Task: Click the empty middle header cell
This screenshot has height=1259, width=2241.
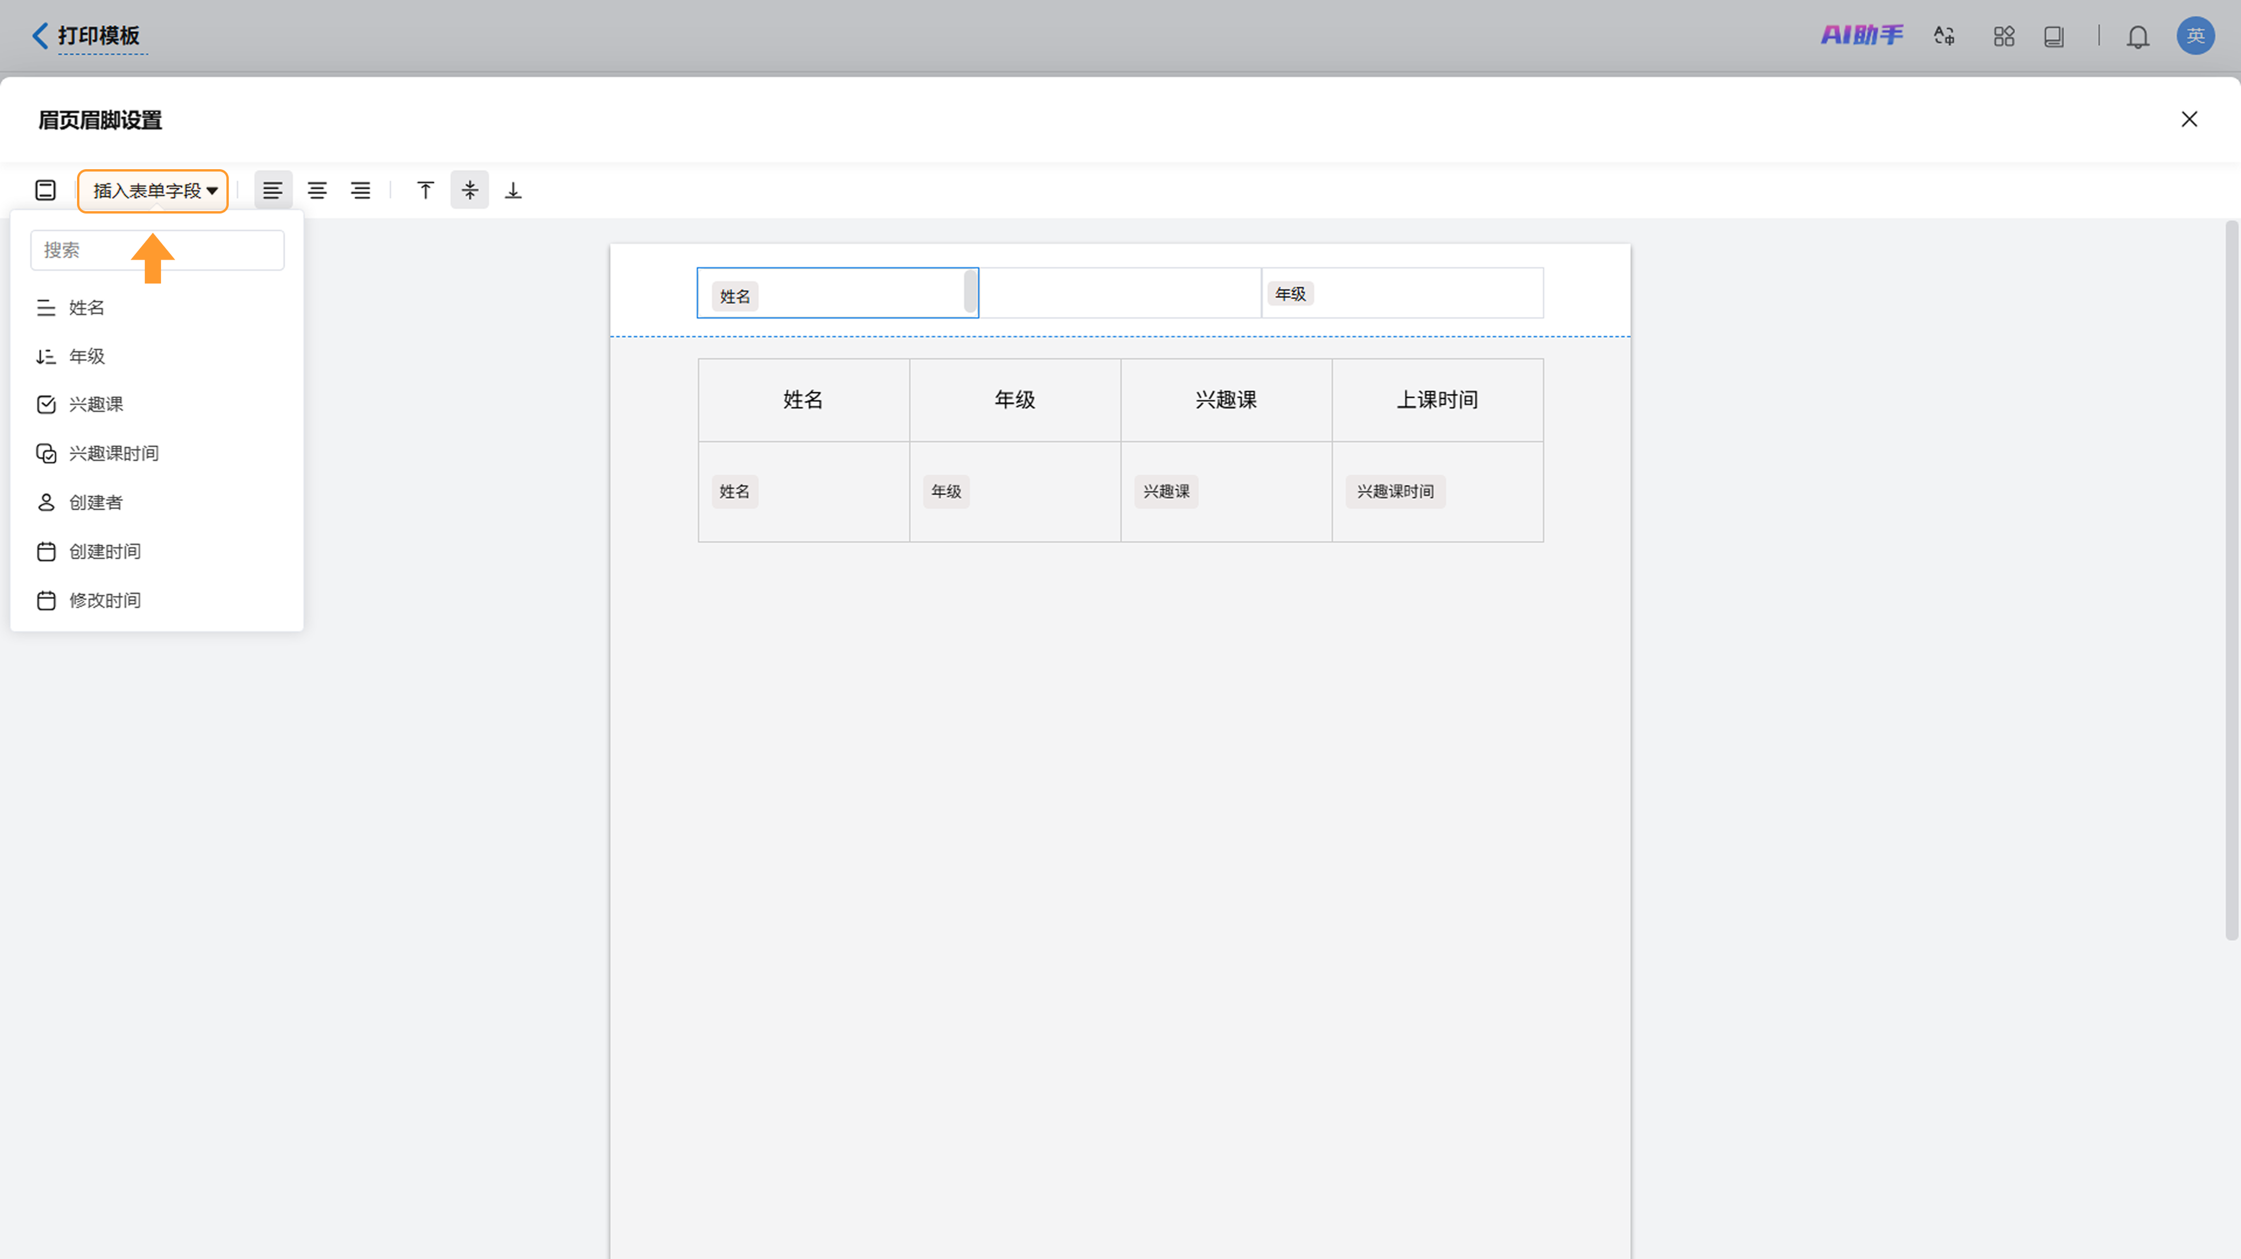Action: click(x=1120, y=293)
